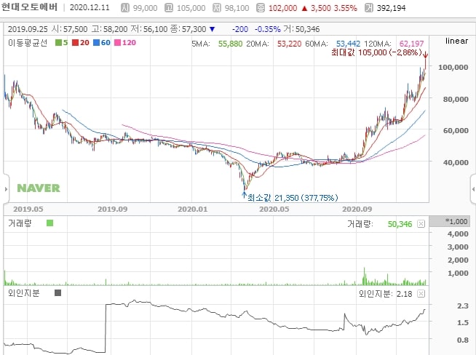This screenshot has height=355, width=476.
Task: Click the green 5-day moving average swatch
Action: click(58, 43)
